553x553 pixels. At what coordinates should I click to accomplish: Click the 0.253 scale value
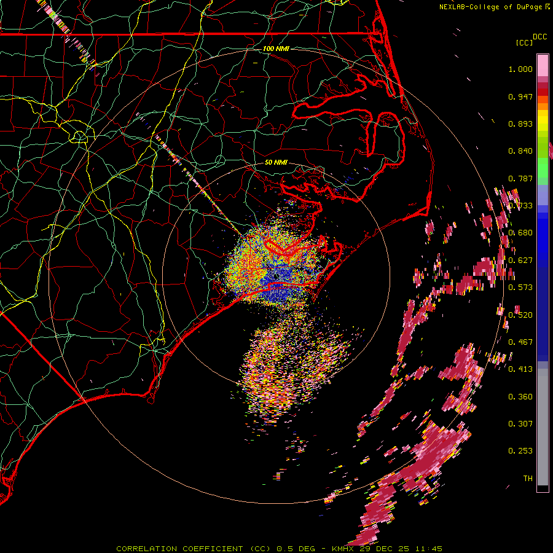click(x=520, y=451)
